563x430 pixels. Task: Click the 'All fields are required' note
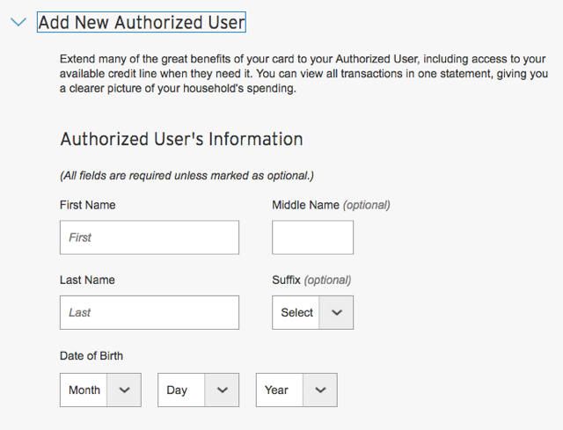[x=186, y=176]
